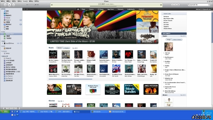Expand the iPhone device contents
Viewport: 213px width, 120px height.
point(3,43)
